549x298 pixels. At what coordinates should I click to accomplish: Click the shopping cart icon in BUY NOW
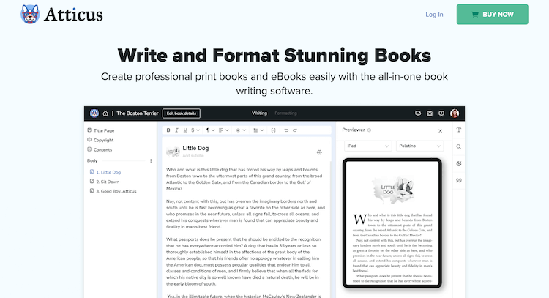475,15
